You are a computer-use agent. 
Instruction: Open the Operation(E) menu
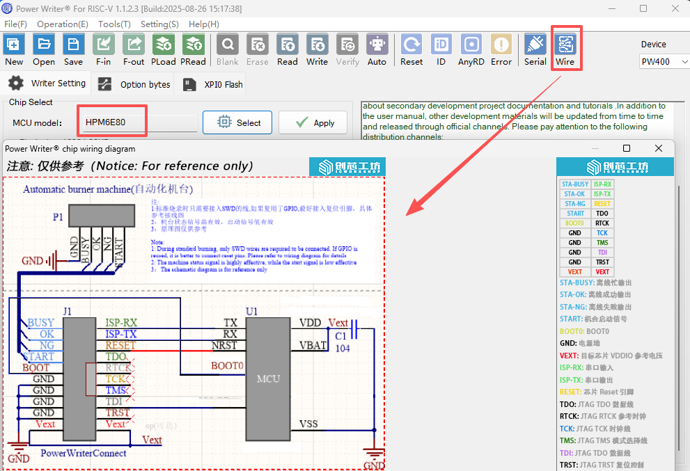tap(63, 24)
